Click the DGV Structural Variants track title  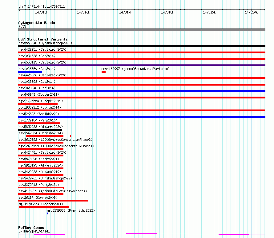click(x=43, y=39)
